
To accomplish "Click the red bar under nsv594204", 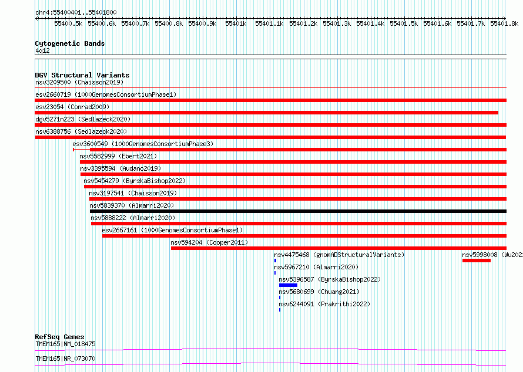I will pyautogui.click(x=338, y=248).
